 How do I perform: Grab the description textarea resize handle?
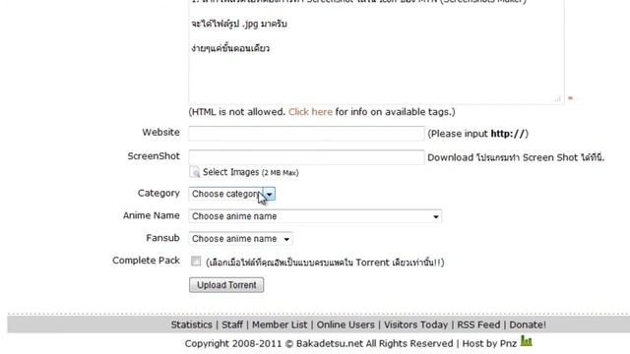(x=557, y=98)
